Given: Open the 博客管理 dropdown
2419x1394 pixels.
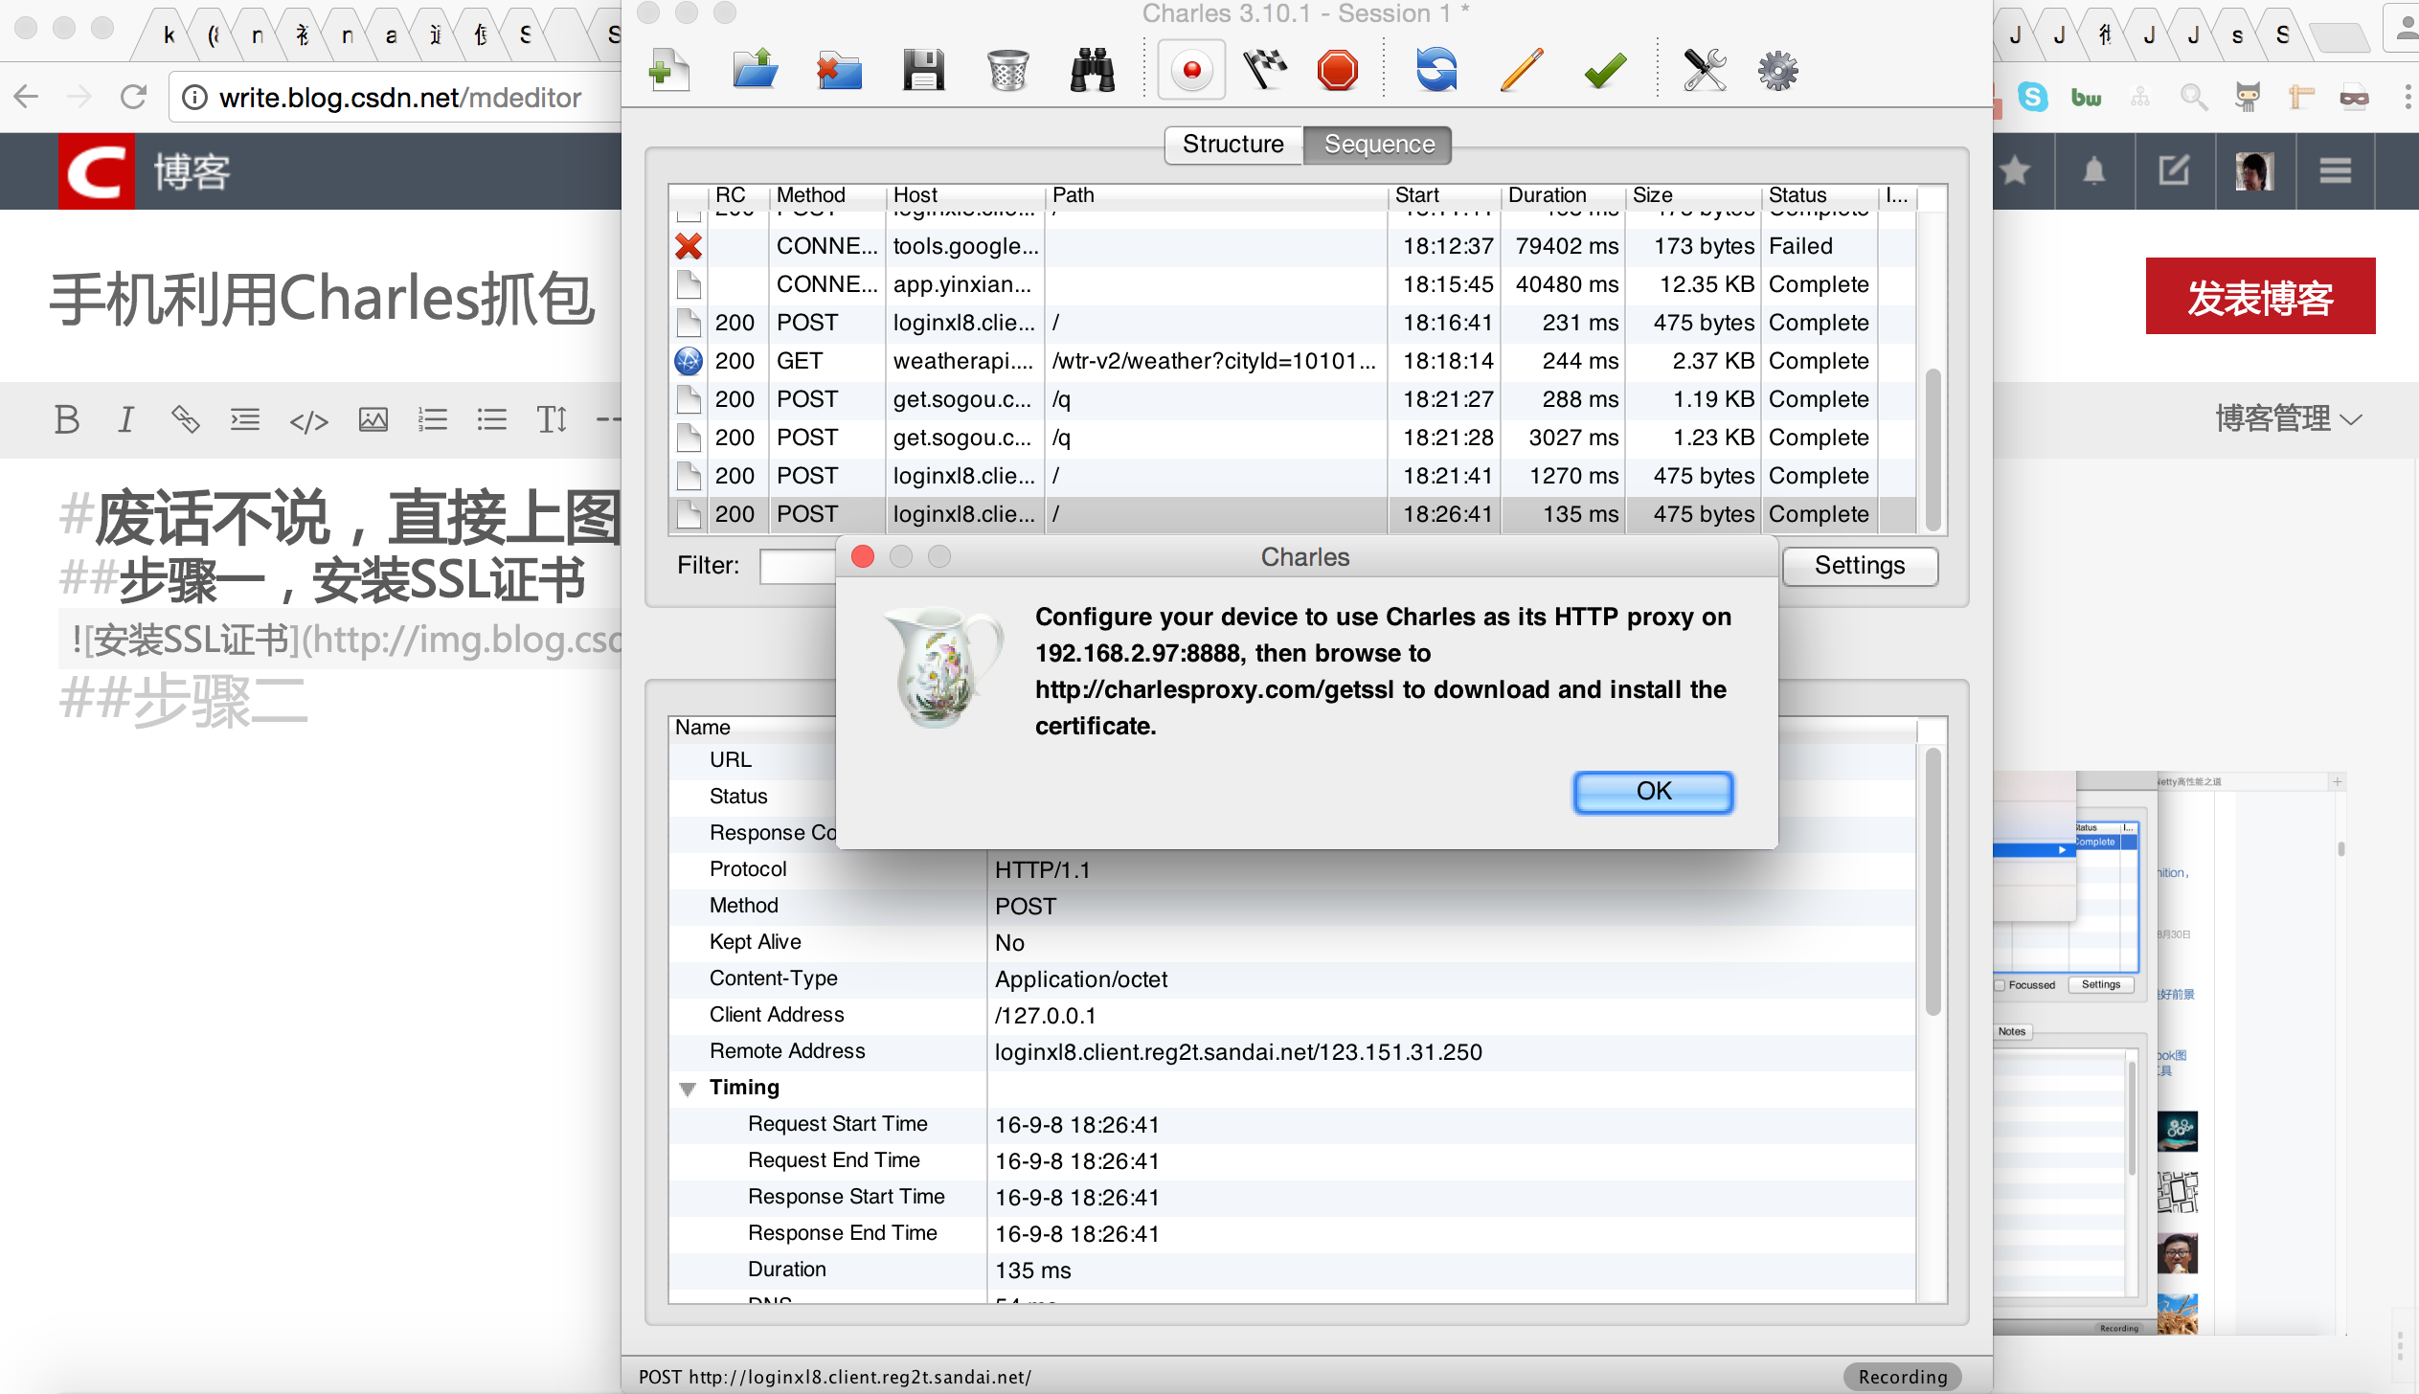Looking at the screenshot, I should pyautogui.click(x=2289, y=419).
